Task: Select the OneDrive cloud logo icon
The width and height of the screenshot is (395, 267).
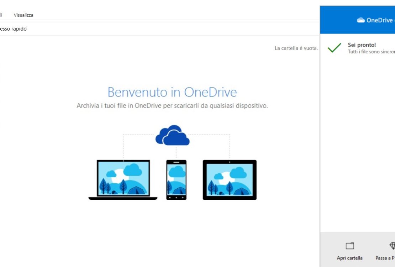Action: click(362, 20)
